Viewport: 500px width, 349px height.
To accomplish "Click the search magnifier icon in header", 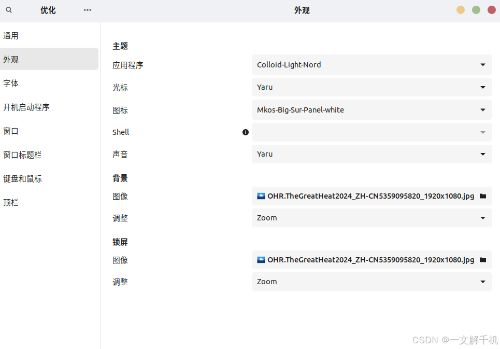I will 9,10.
